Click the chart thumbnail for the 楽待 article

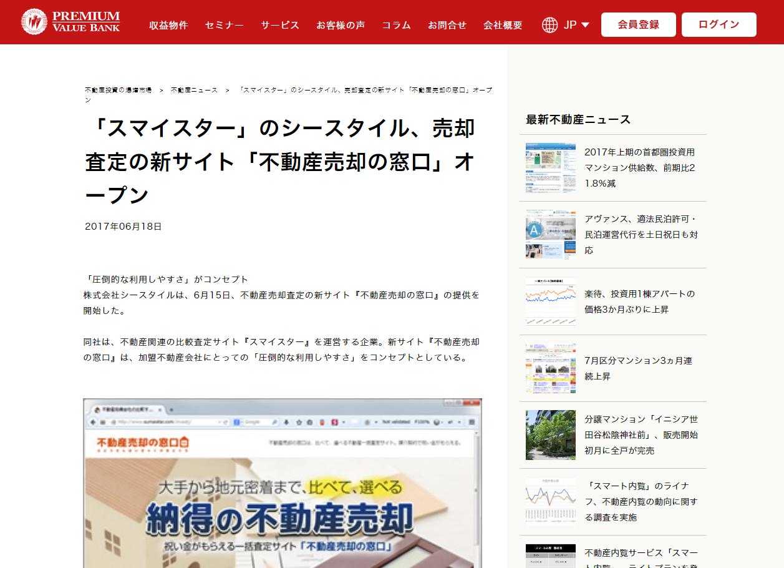551,301
